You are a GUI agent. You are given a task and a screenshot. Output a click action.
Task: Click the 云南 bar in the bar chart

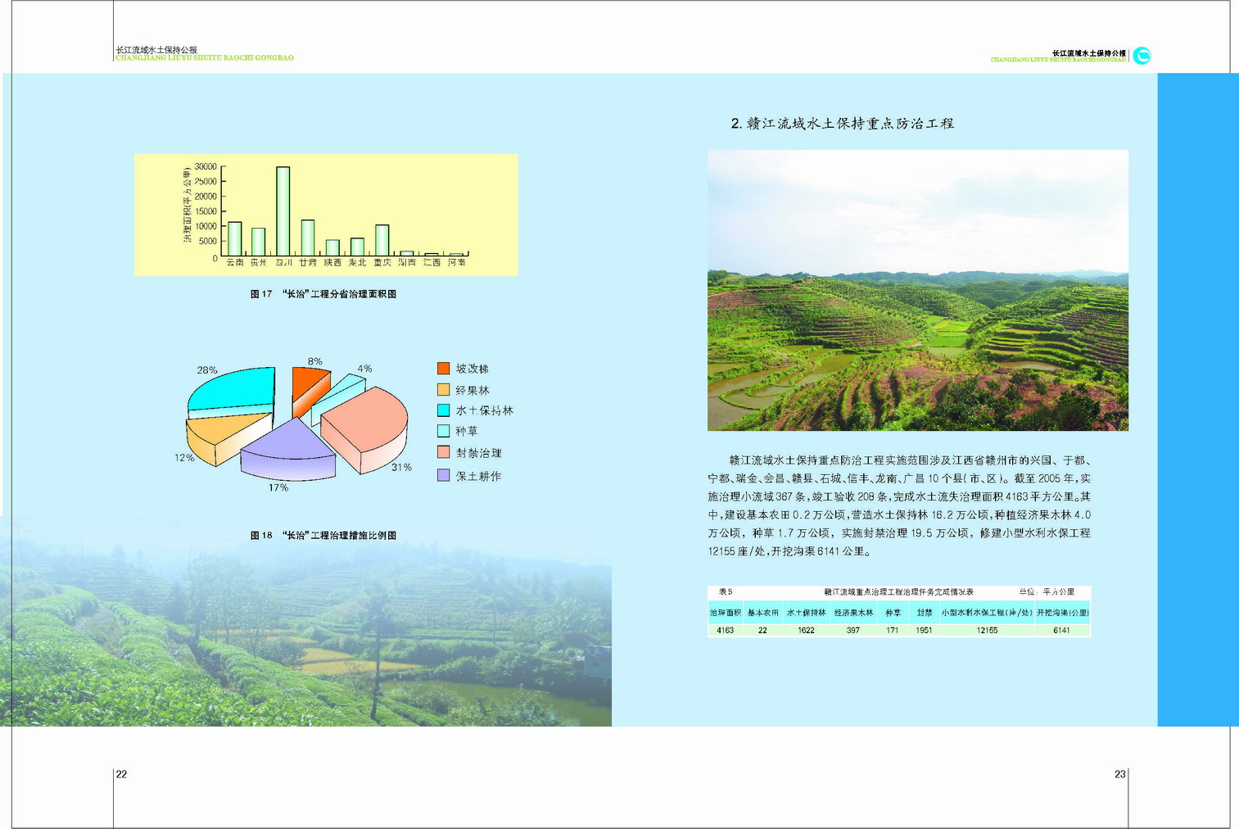(x=235, y=238)
